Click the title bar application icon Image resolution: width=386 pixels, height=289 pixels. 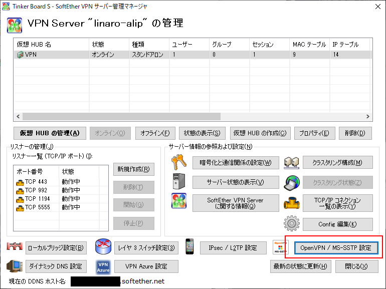point(6,7)
